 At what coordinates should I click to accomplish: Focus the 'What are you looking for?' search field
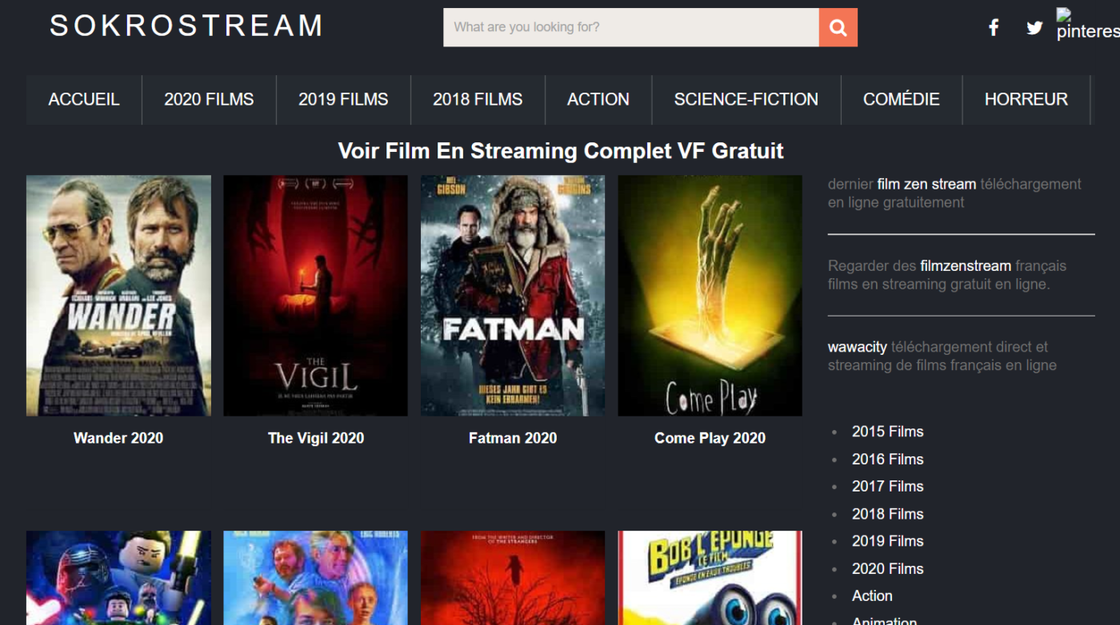click(x=631, y=27)
